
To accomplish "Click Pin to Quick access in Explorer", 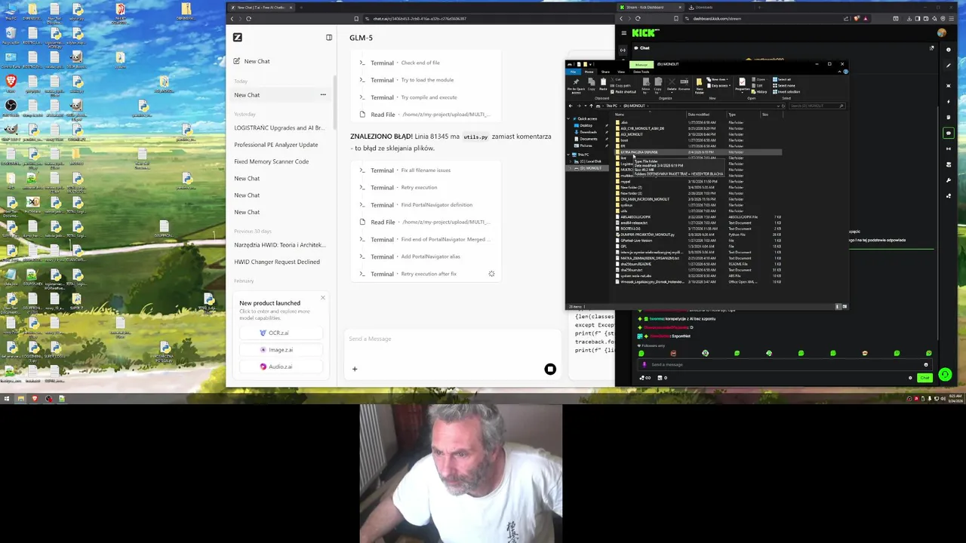I will (576, 86).
